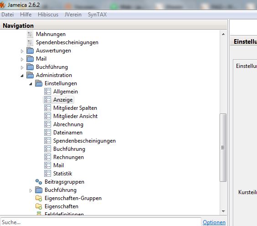The height and width of the screenshot is (226, 257).
Task: Click the Administration folder icon
Action: tap(30, 75)
